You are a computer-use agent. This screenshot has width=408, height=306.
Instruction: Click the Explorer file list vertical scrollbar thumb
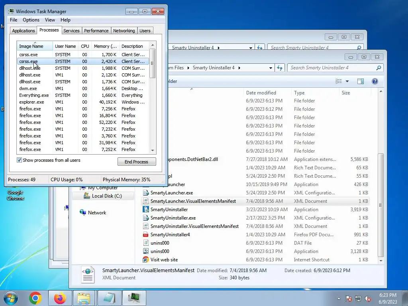tap(381, 205)
